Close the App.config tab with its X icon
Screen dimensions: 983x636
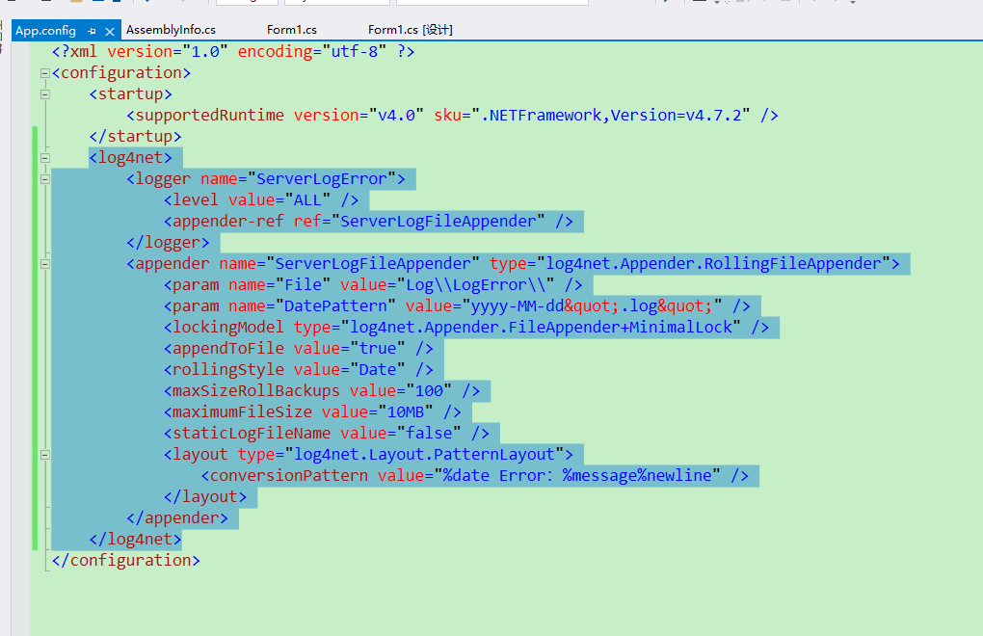(109, 30)
